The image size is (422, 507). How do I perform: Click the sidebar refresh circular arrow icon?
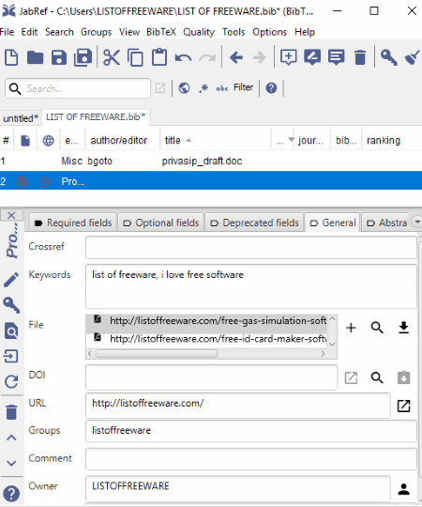[x=11, y=381]
